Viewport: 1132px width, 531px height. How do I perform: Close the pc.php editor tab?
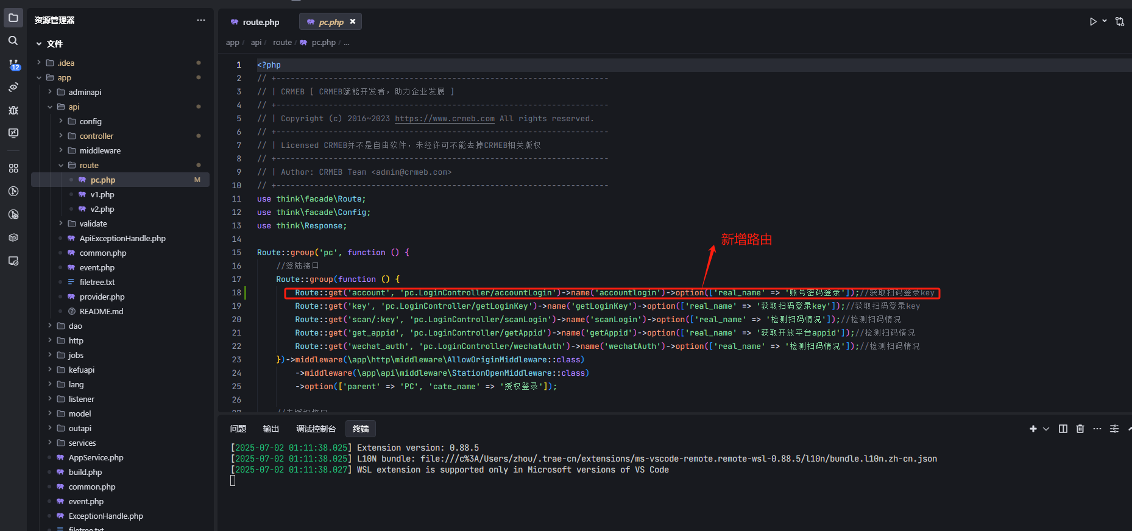click(x=353, y=21)
